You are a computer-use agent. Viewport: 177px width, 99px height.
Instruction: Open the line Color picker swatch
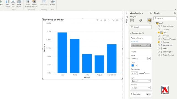(x=134, y=65)
